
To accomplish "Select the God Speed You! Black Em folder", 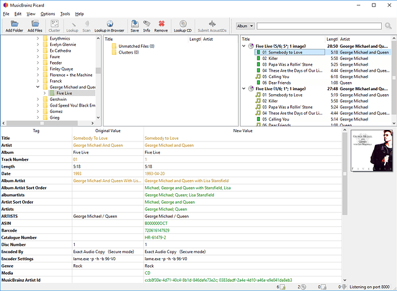I will click(x=72, y=105).
